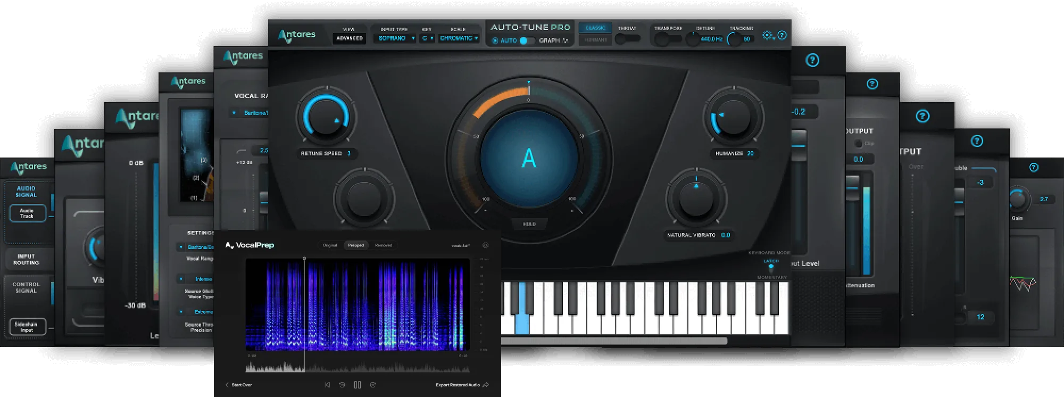Pause playback in VocalPrep
This screenshot has height=397, width=1064.
tap(358, 385)
